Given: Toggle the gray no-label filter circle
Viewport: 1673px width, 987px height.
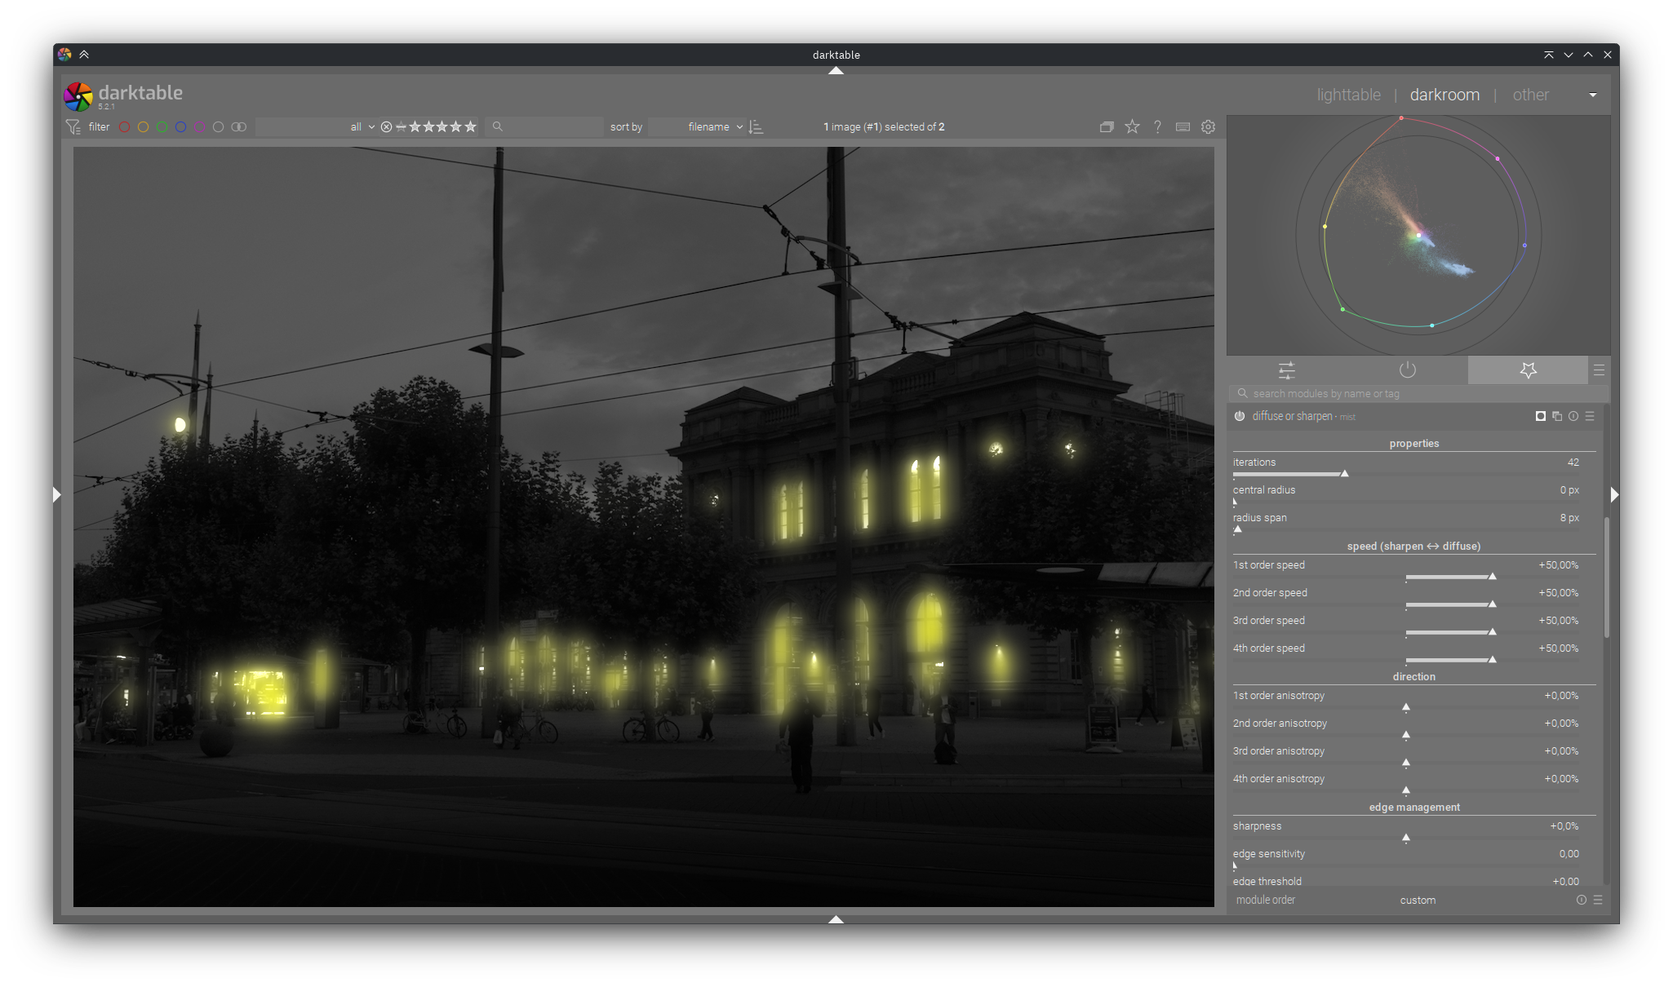Looking at the screenshot, I should (x=218, y=127).
